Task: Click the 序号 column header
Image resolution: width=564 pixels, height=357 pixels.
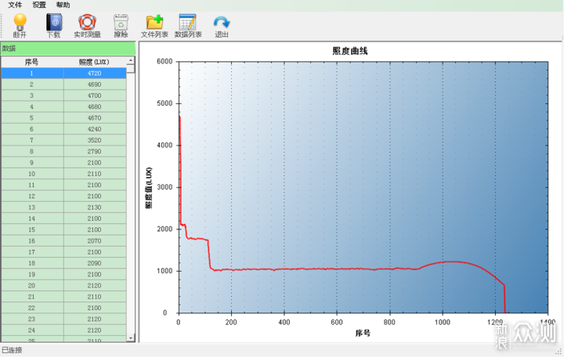Action: point(32,62)
